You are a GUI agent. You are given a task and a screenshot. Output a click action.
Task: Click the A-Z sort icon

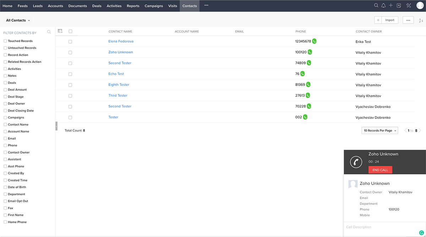421,20
